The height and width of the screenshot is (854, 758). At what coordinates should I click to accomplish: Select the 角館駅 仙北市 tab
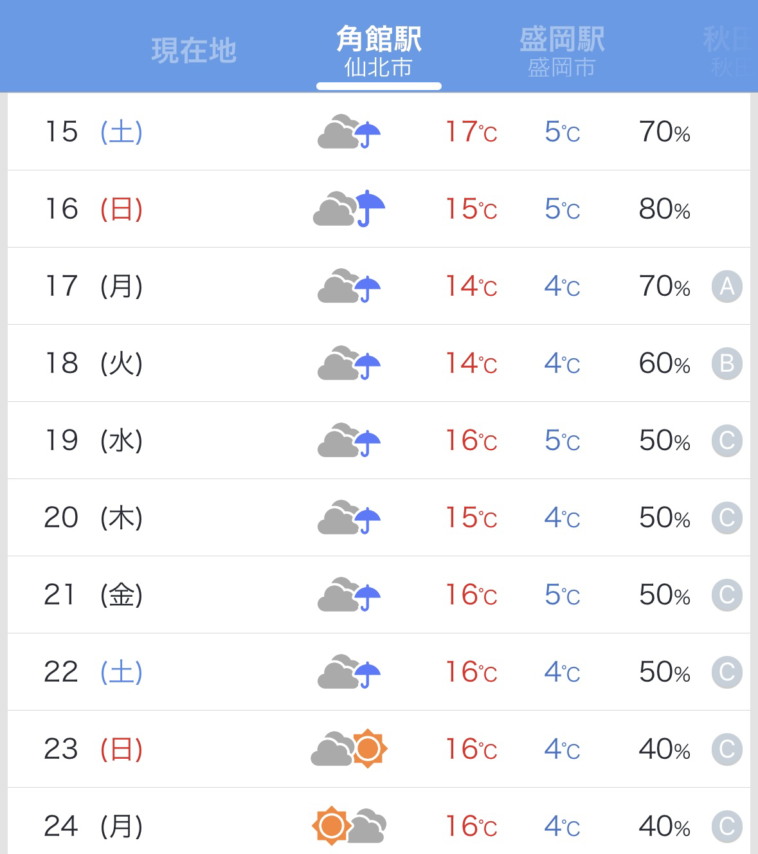379,52
